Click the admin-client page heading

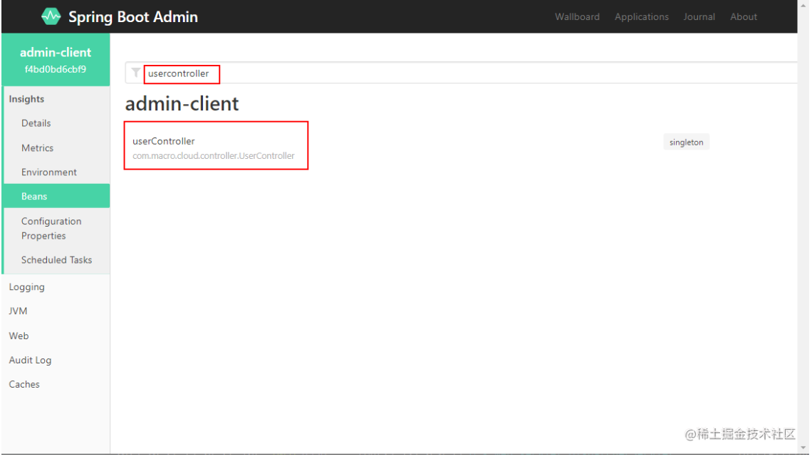coord(182,103)
